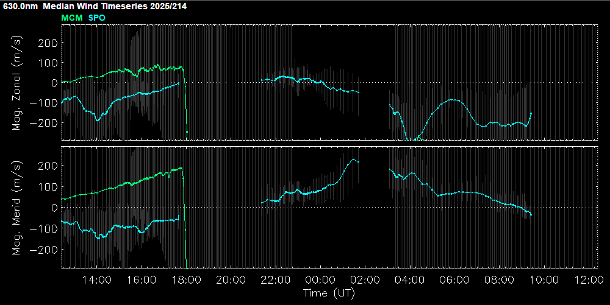Viewport: 610px width, 305px height.
Task: Click the 'Mag. Zonal (m/s)' axis label
Action: (16, 83)
